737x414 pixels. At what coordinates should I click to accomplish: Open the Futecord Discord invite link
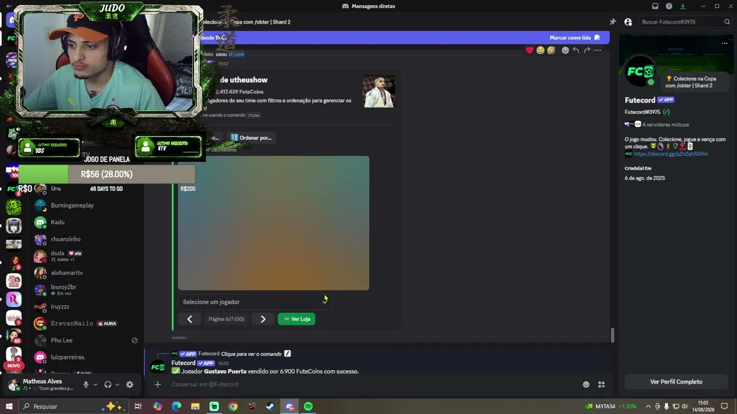coord(670,154)
